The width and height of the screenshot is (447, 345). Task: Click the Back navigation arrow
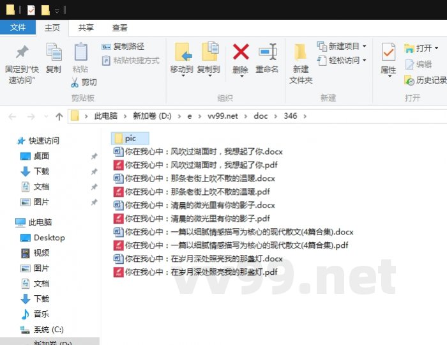(x=12, y=117)
